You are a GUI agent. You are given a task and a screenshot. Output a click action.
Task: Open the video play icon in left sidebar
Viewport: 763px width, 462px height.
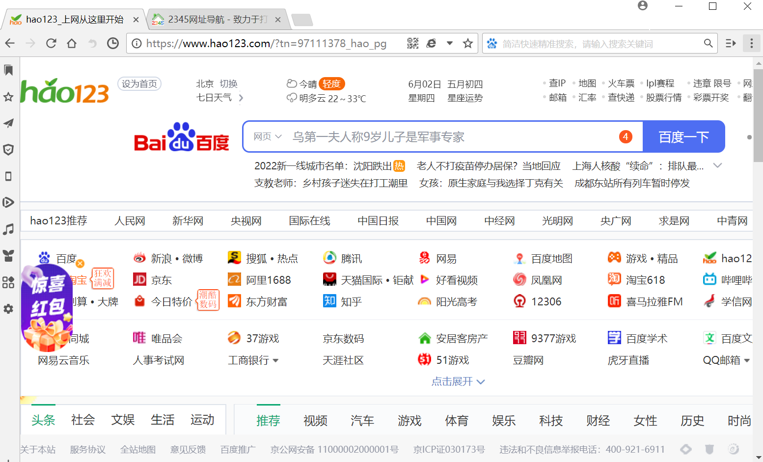pyautogui.click(x=8, y=202)
